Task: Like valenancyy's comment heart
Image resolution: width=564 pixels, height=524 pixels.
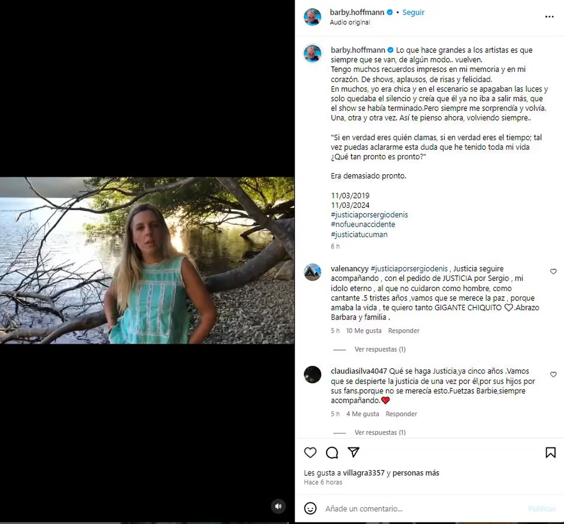Action: (553, 272)
